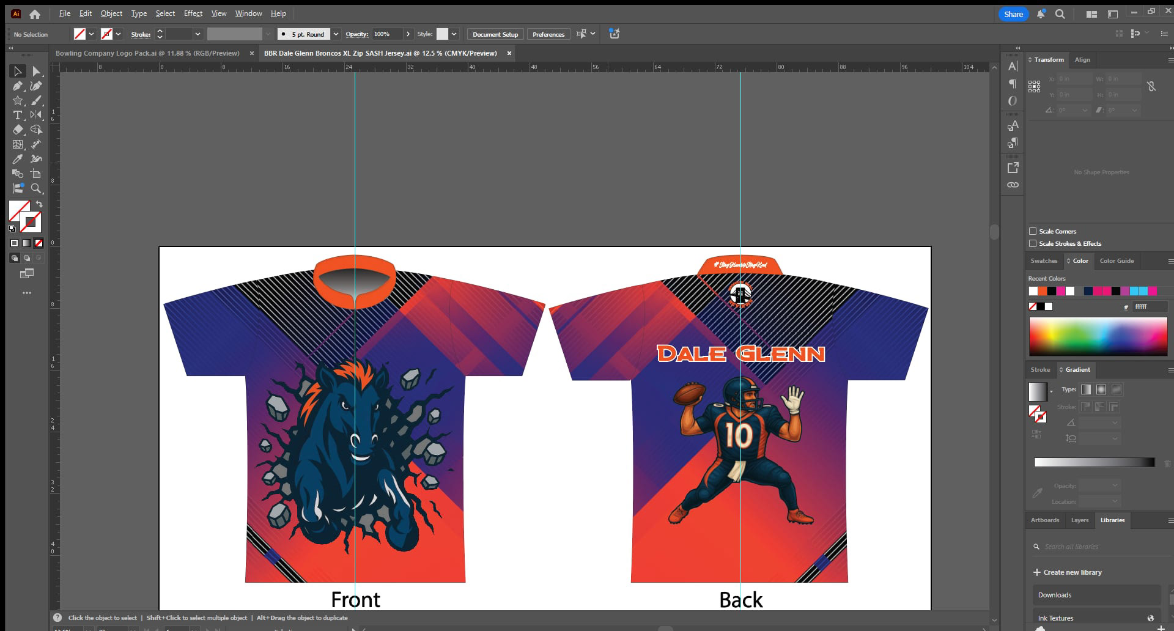Viewport: 1174px width, 631px height.
Task: Set color mode button below fill box
Action: point(15,243)
